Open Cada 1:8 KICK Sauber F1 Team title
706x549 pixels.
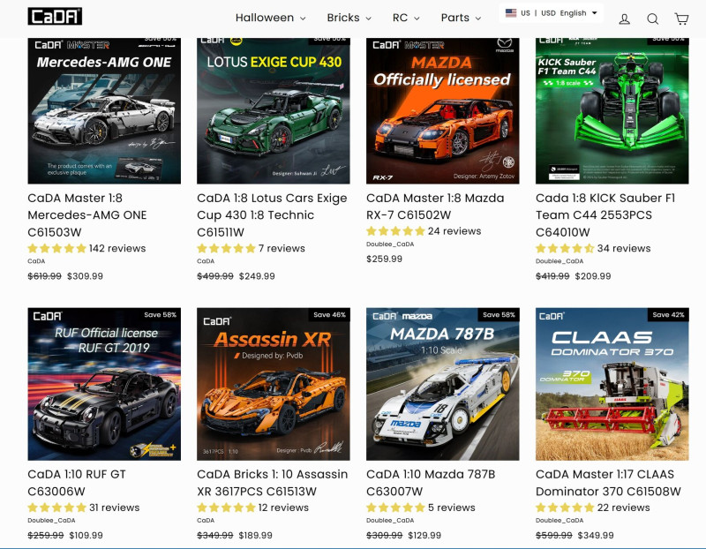tap(605, 214)
